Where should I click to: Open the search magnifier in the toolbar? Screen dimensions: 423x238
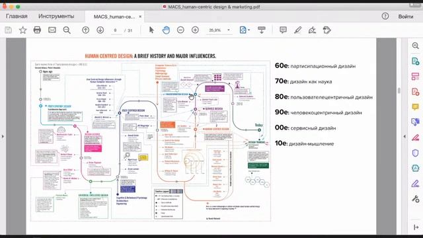tap(67, 30)
